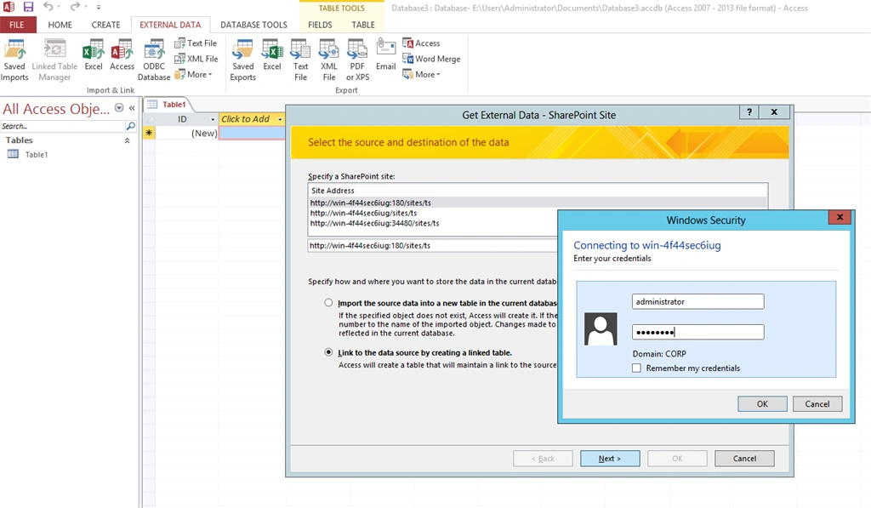Viewport: 871px width, 508px height.
Task: Open Saved Imports in the ribbon
Action: point(14,60)
